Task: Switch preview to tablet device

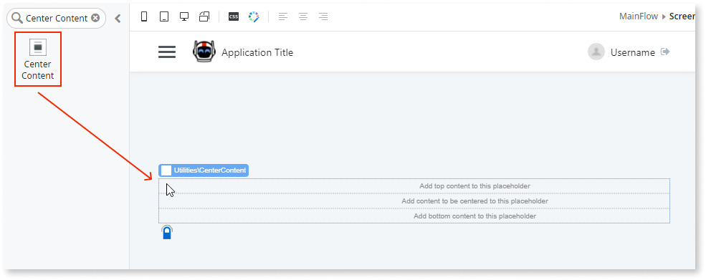Action: click(164, 16)
